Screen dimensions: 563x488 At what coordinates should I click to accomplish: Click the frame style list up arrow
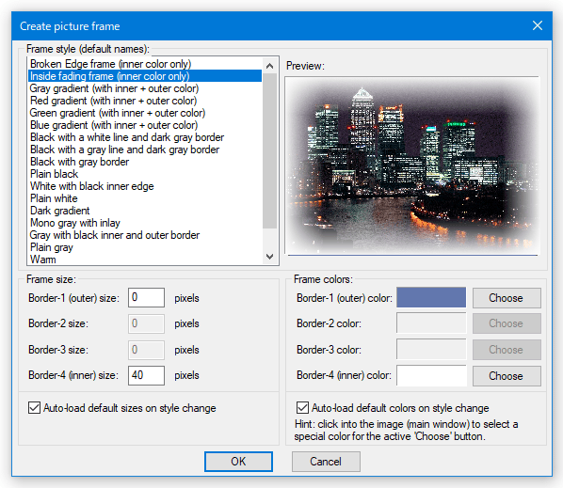pyautogui.click(x=269, y=66)
